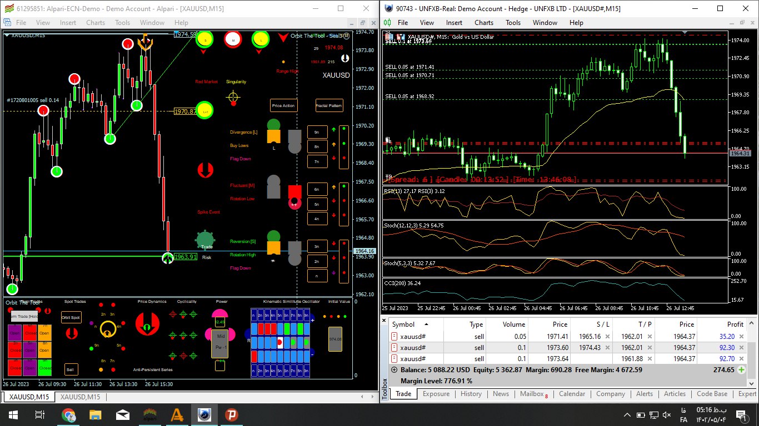Open the Charts menu in UNFXB window

[x=483, y=23]
